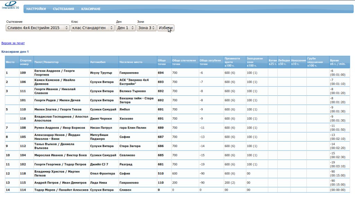Click the Място column header
The height and width of the screenshot is (222, 355).
point(10,62)
